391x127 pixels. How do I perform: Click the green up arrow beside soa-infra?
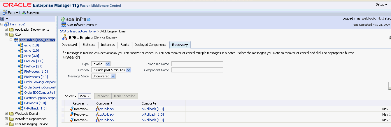coord(63,19)
